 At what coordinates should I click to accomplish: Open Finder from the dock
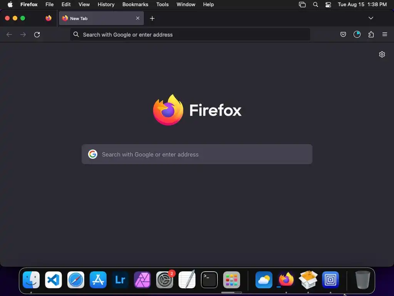coord(31,280)
